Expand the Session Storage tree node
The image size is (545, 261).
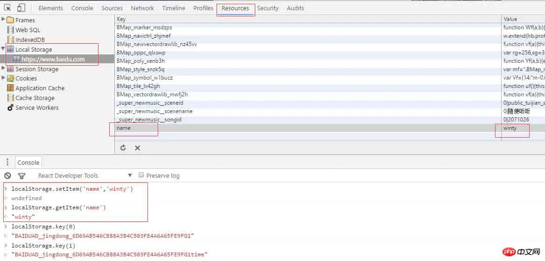coord(4,68)
